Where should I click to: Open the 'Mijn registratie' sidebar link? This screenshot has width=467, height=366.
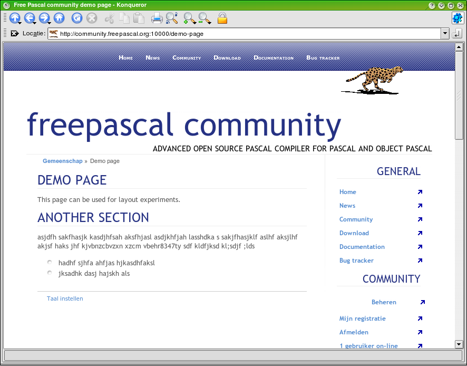[362, 319]
